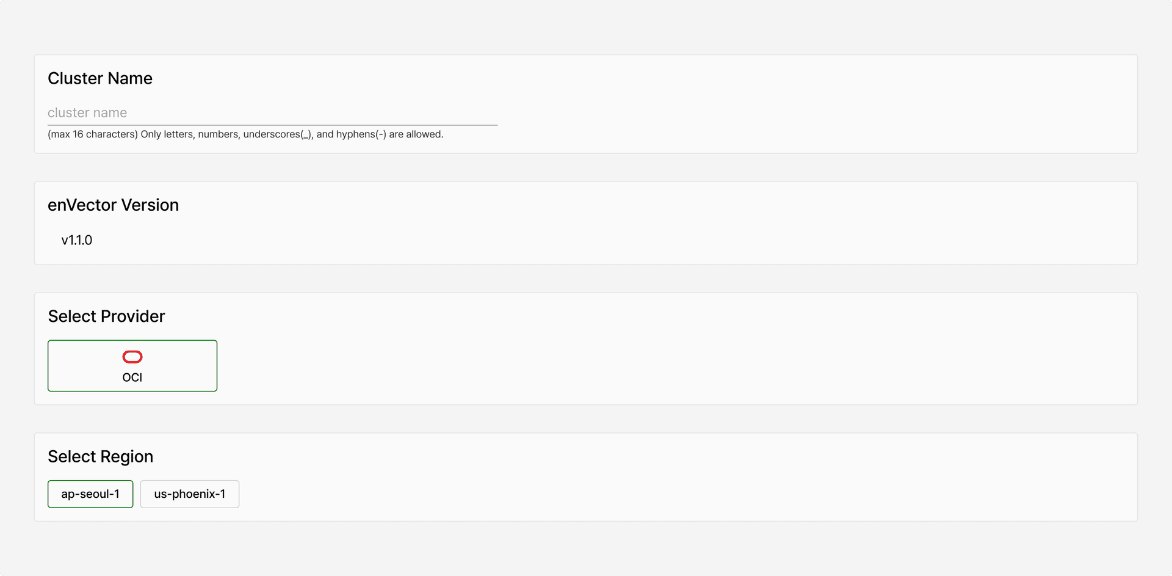
Task: Open the enVector Version selection list
Action: point(76,239)
